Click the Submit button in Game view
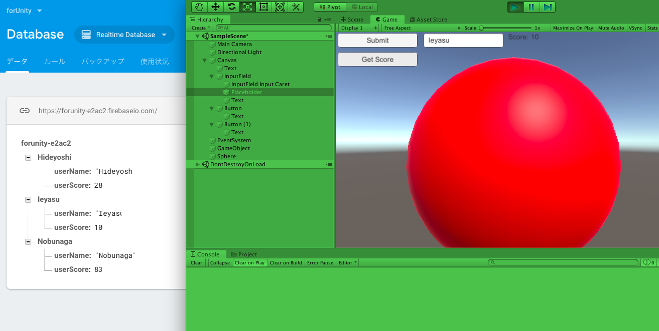The height and width of the screenshot is (331, 659). [x=377, y=41]
